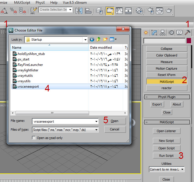Click Open Script button

click(166, 148)
